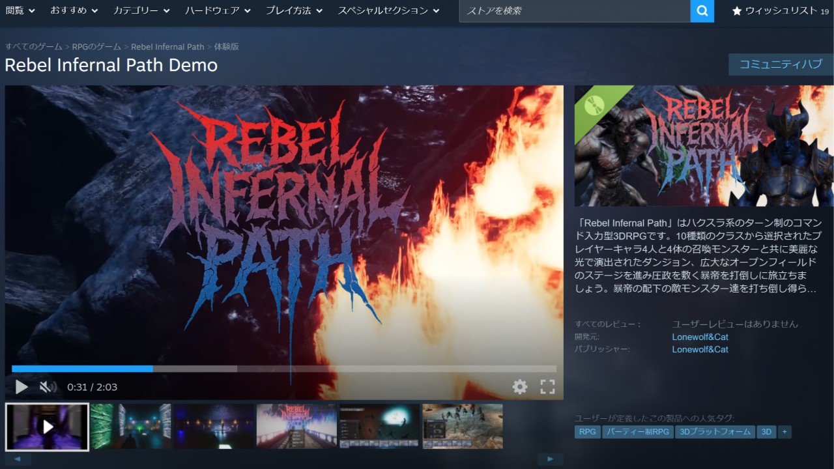Image resolution: width=834 pixels, height=469 pixels.
Task: Enter fullscreen mode on the trailer video
Action: tap(548, 386)
